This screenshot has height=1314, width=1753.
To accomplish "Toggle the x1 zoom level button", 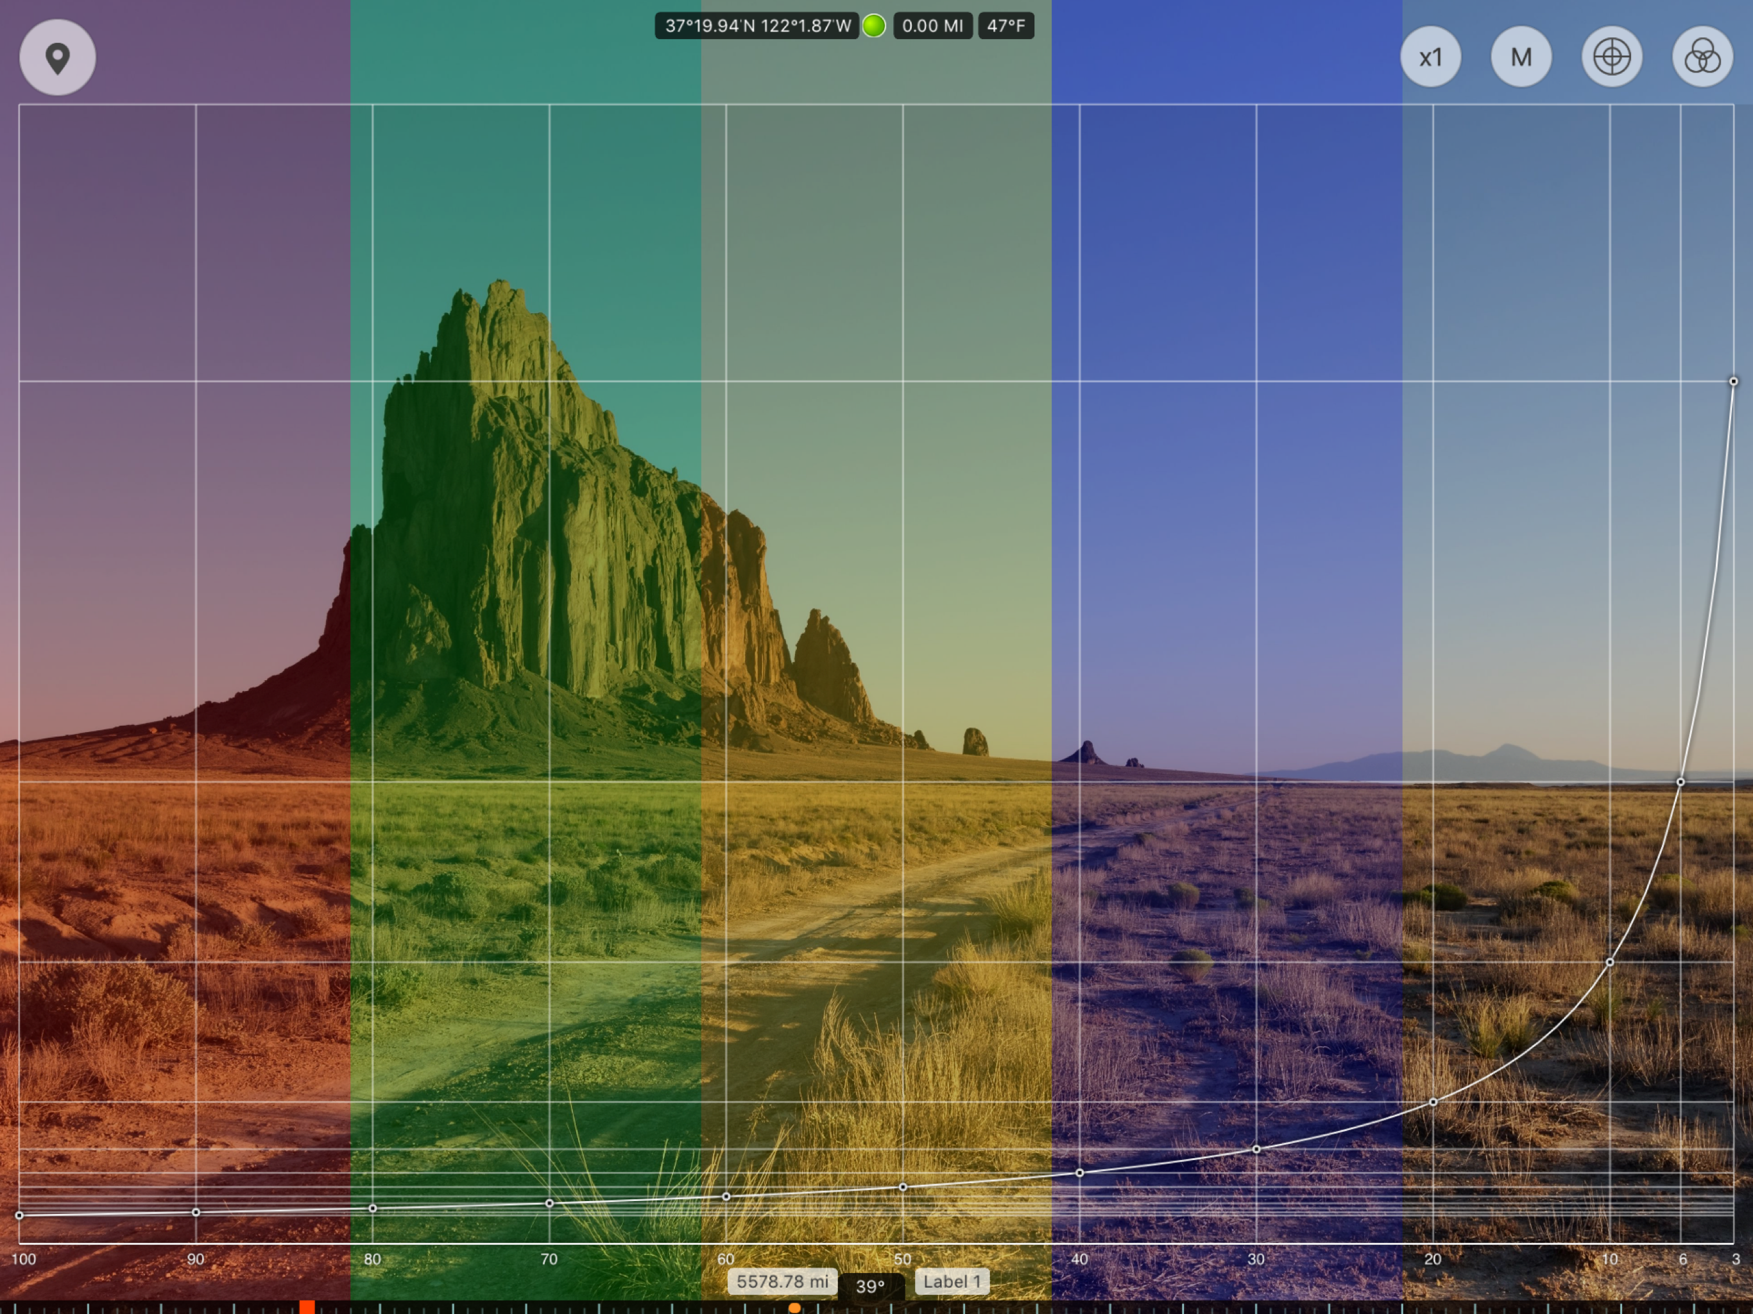I will [x=1430, y=58].
